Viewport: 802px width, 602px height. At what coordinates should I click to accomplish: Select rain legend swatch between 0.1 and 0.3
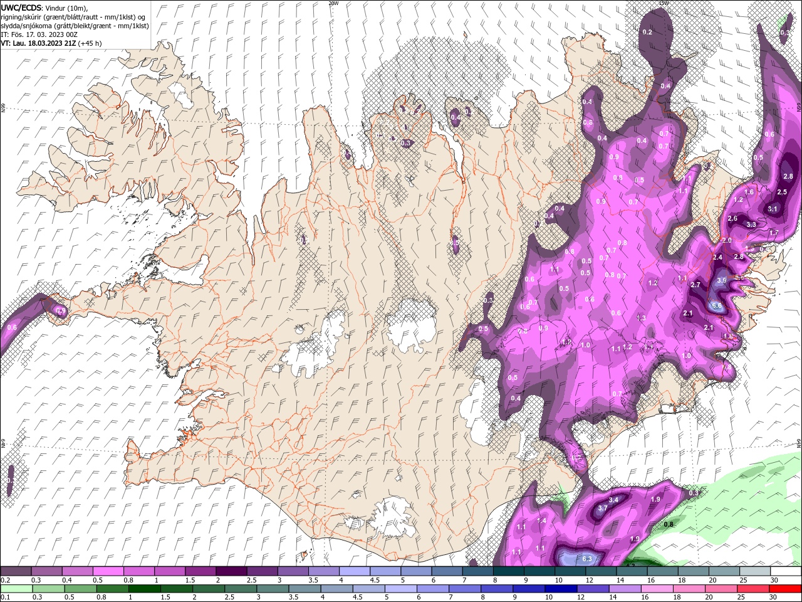click(x=16, y=588)
